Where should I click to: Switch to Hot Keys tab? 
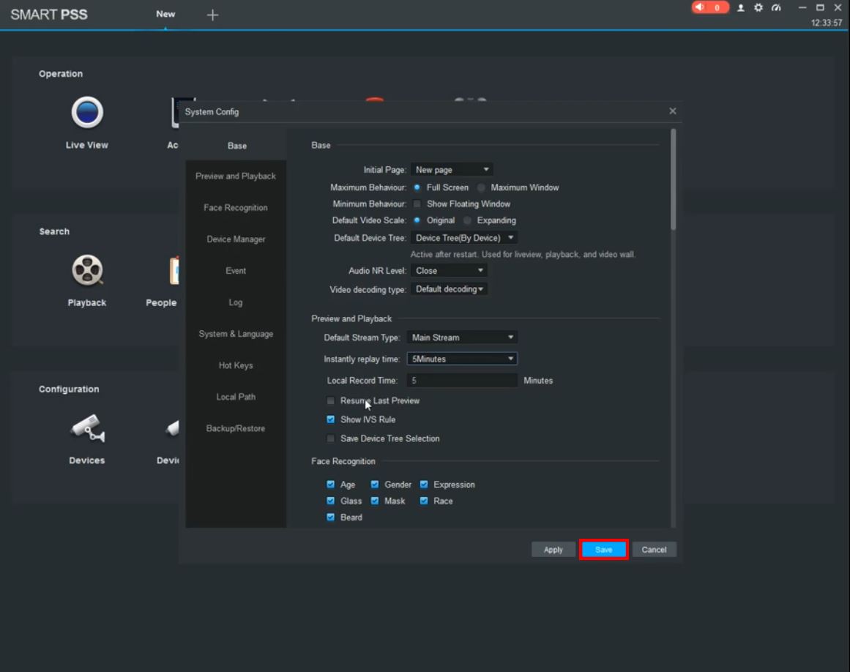pos(236,365)
